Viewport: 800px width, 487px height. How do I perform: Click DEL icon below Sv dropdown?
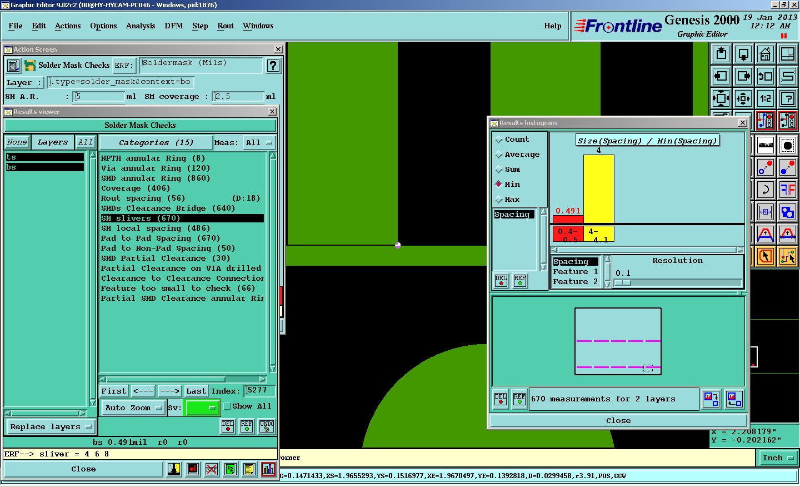228,426
